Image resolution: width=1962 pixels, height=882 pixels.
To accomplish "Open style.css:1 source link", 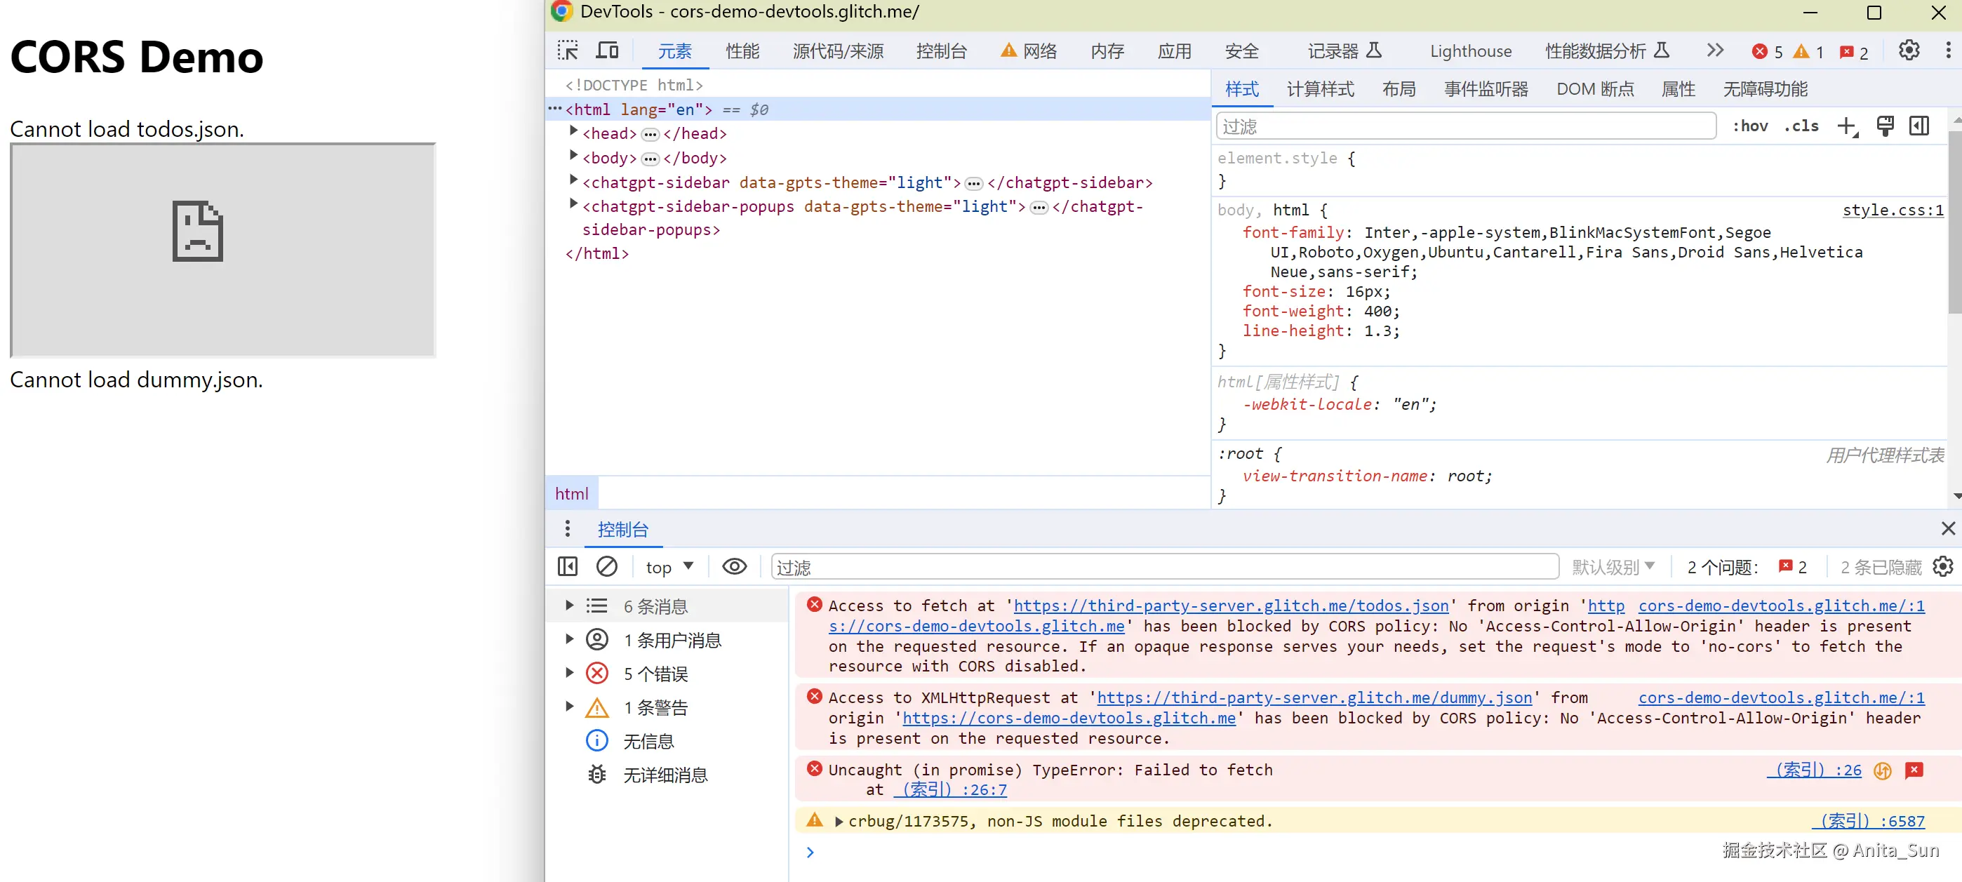I will [1892, 211].
